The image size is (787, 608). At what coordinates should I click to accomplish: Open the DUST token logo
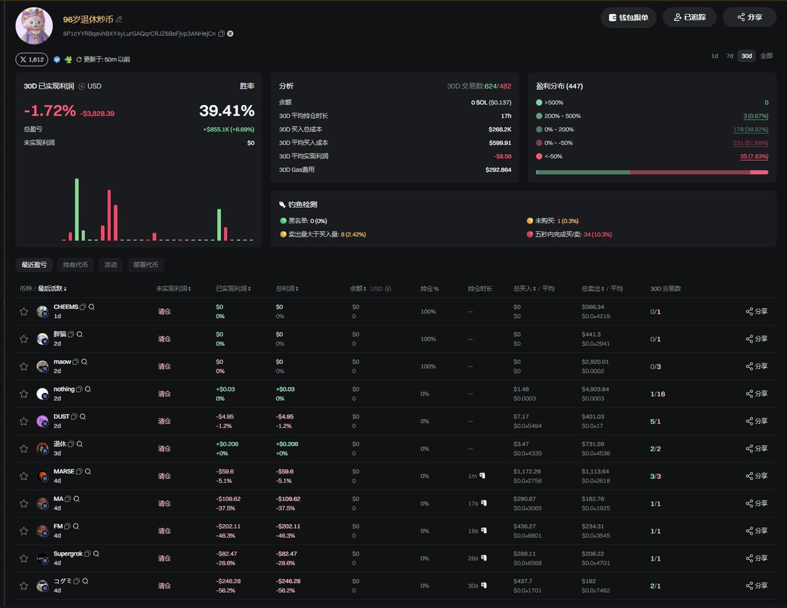pos(43,421)
